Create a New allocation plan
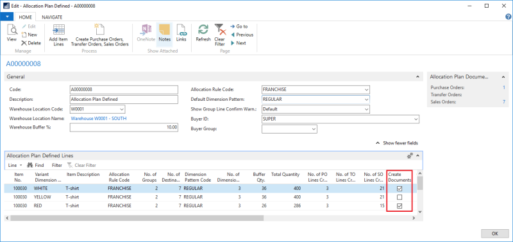Image resolution: width=513 pixels, height=242 pixels. pyautogui.click(x=29, y=35)
